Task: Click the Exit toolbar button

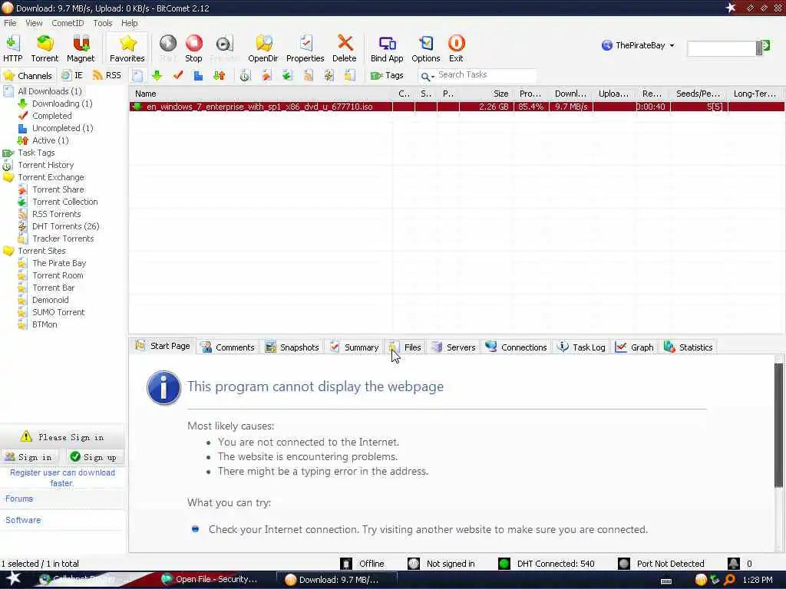Action: pyautogui.click(x=456, y=48)
